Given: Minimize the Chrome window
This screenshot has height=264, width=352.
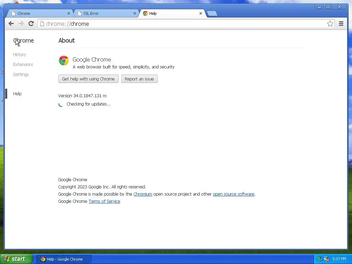Looking at the screenshot, I should coord(319,7).
